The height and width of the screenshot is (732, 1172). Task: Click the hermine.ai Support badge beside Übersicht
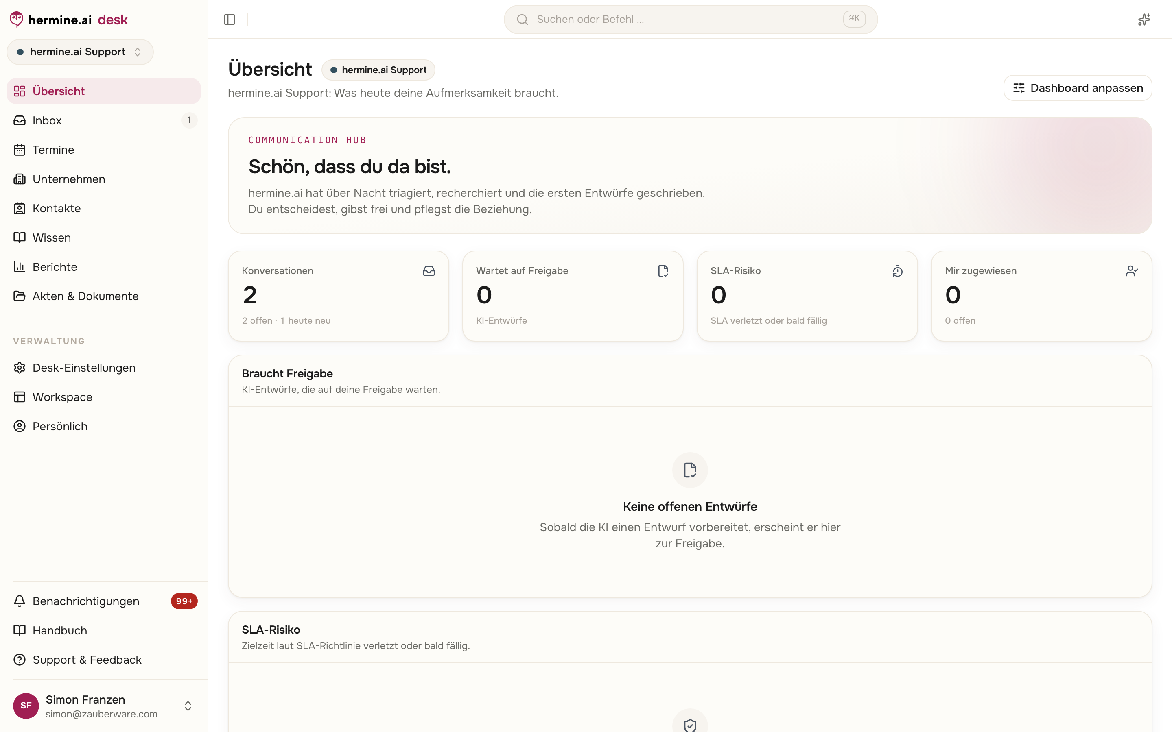[378, 70]
